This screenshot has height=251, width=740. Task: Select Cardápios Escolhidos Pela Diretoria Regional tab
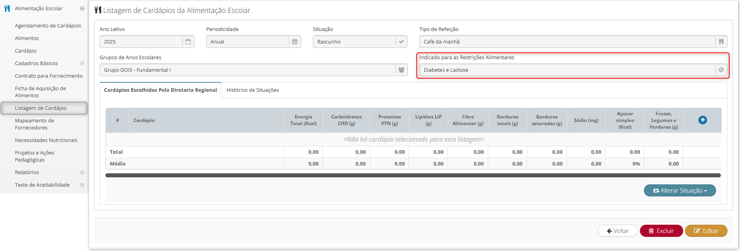pyautogui.click(x=160, y=90)
